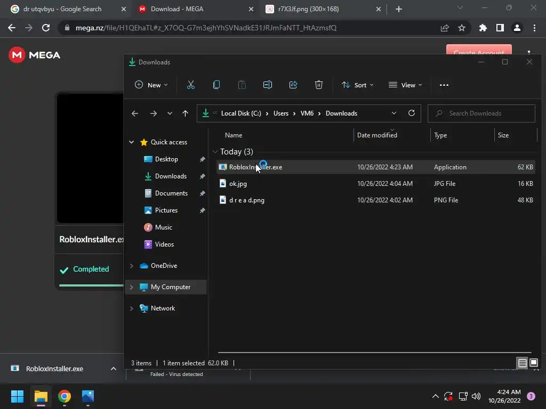Click the Users breadcrumb in the path
This screenshot has width=546, height=409.
pos(280,113)
